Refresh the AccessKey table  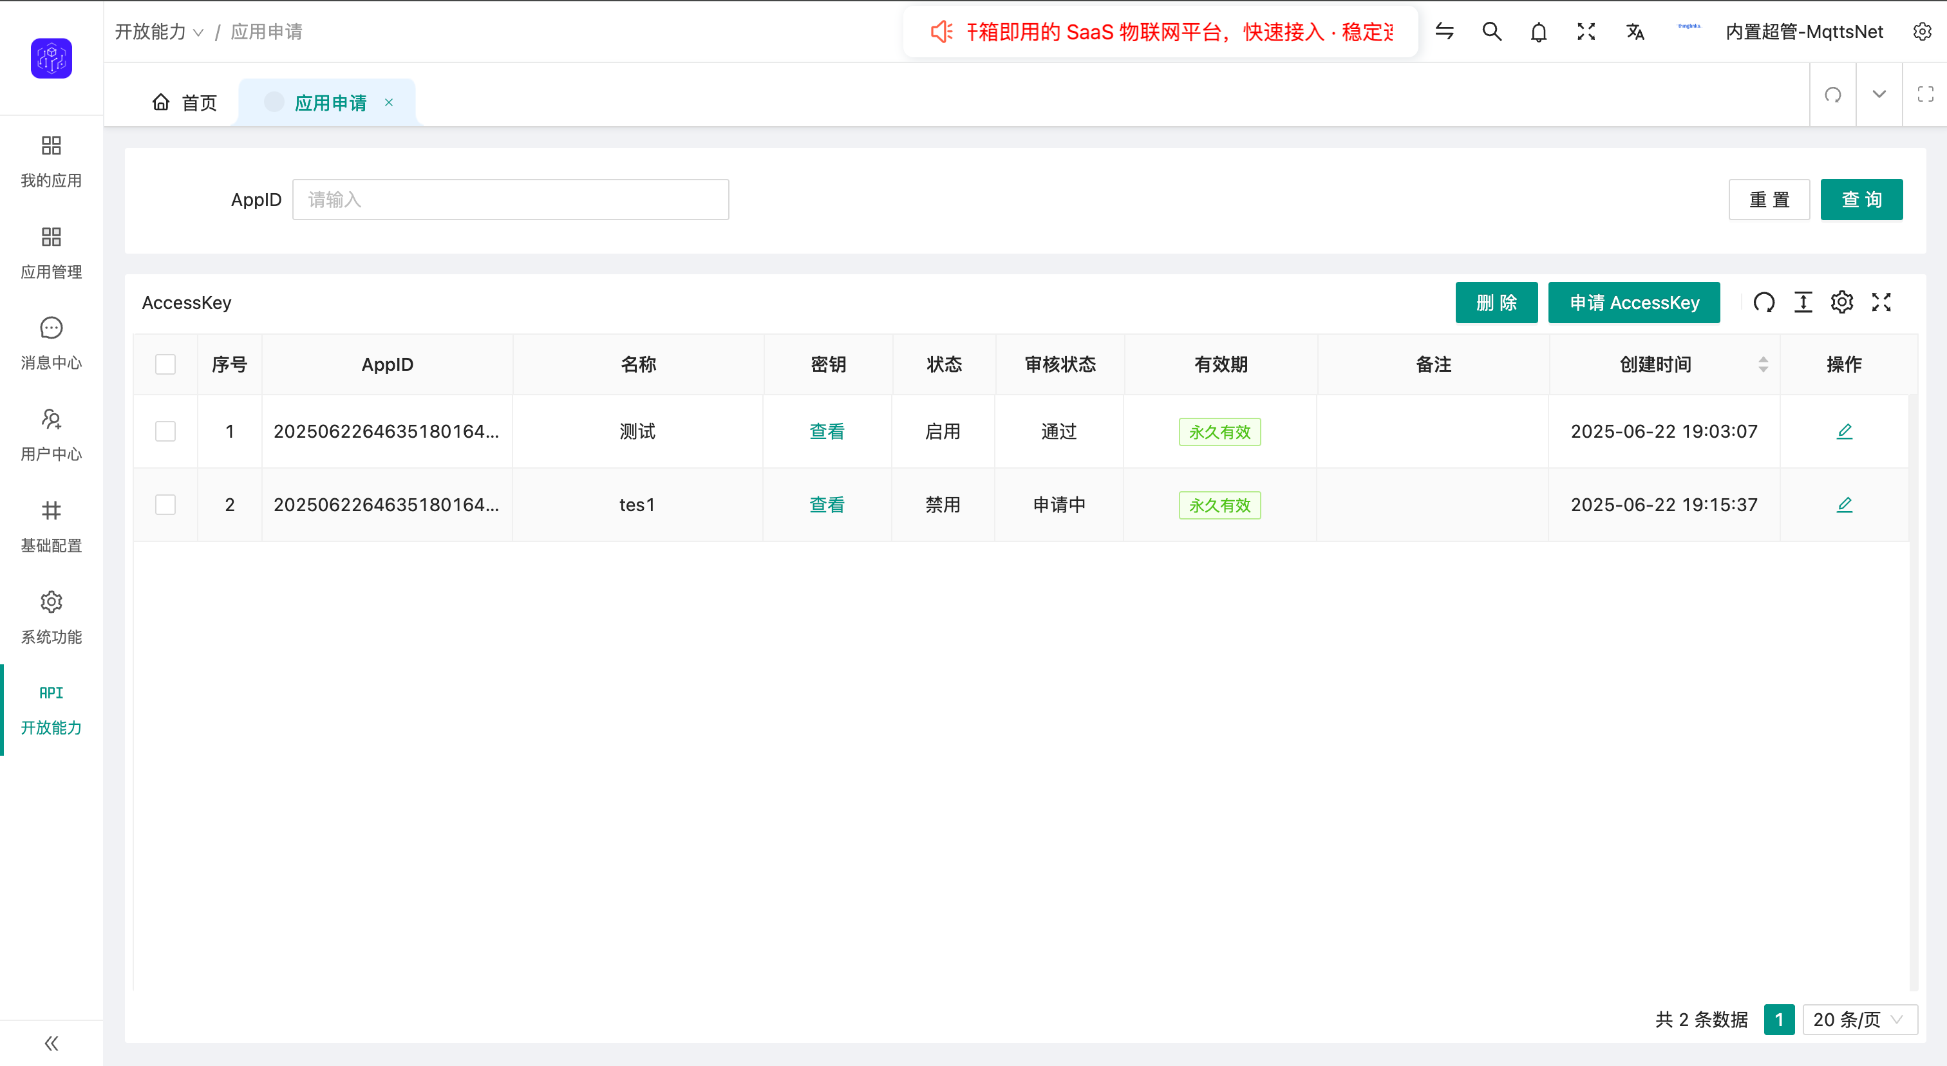1764,302
